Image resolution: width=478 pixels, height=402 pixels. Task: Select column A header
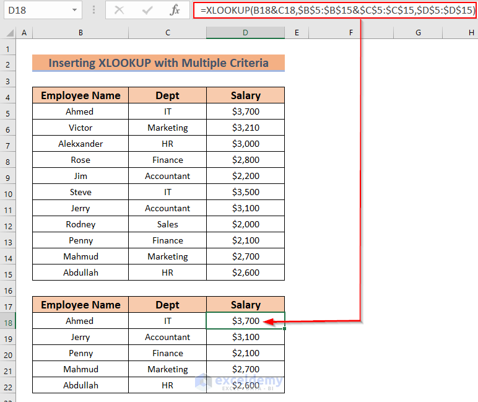coord(24,32)
